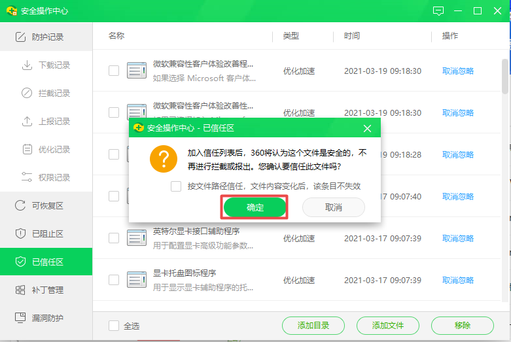Screen dimensions: 511x342
Task: Click the 确定 button in the dialog
Action: tap(255, 207)
